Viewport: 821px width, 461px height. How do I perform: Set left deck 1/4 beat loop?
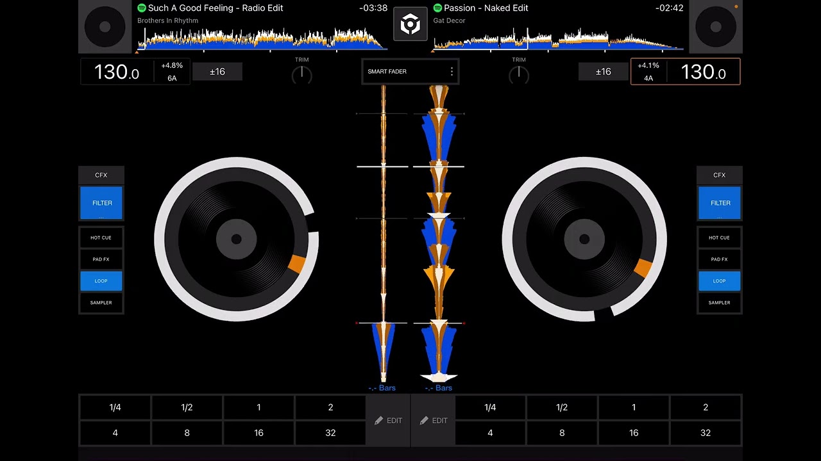tap(115, 408)
